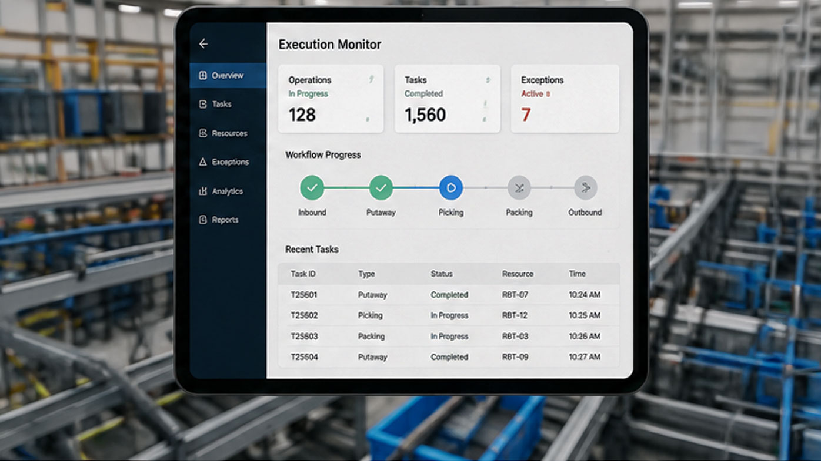This screenshot has width=821, height=461.
Task: Sort by the Status column header
Action: click(442, 274)
